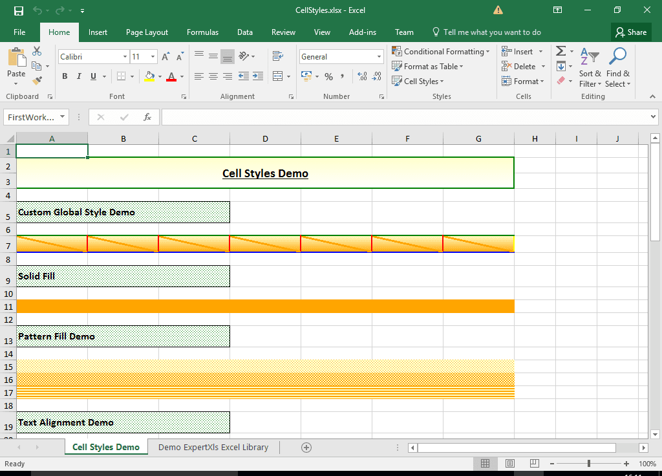This screenshot has width=662, height=476.
Task: Apply percent style number format
Action: point(329,76)
